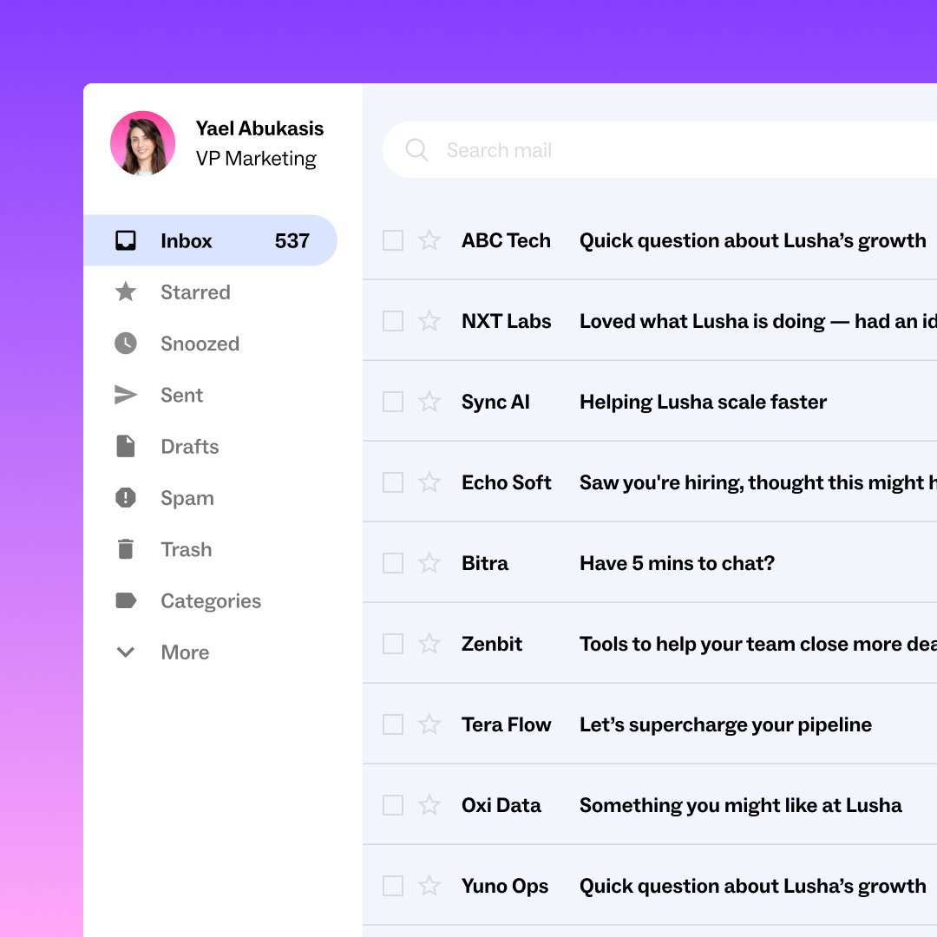The image size is (937, 937).
Task: Click the Search mail field
Action: [659, 149]
